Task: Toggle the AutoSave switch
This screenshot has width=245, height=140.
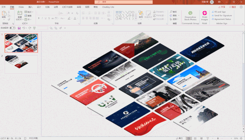Action: [13, 28]
